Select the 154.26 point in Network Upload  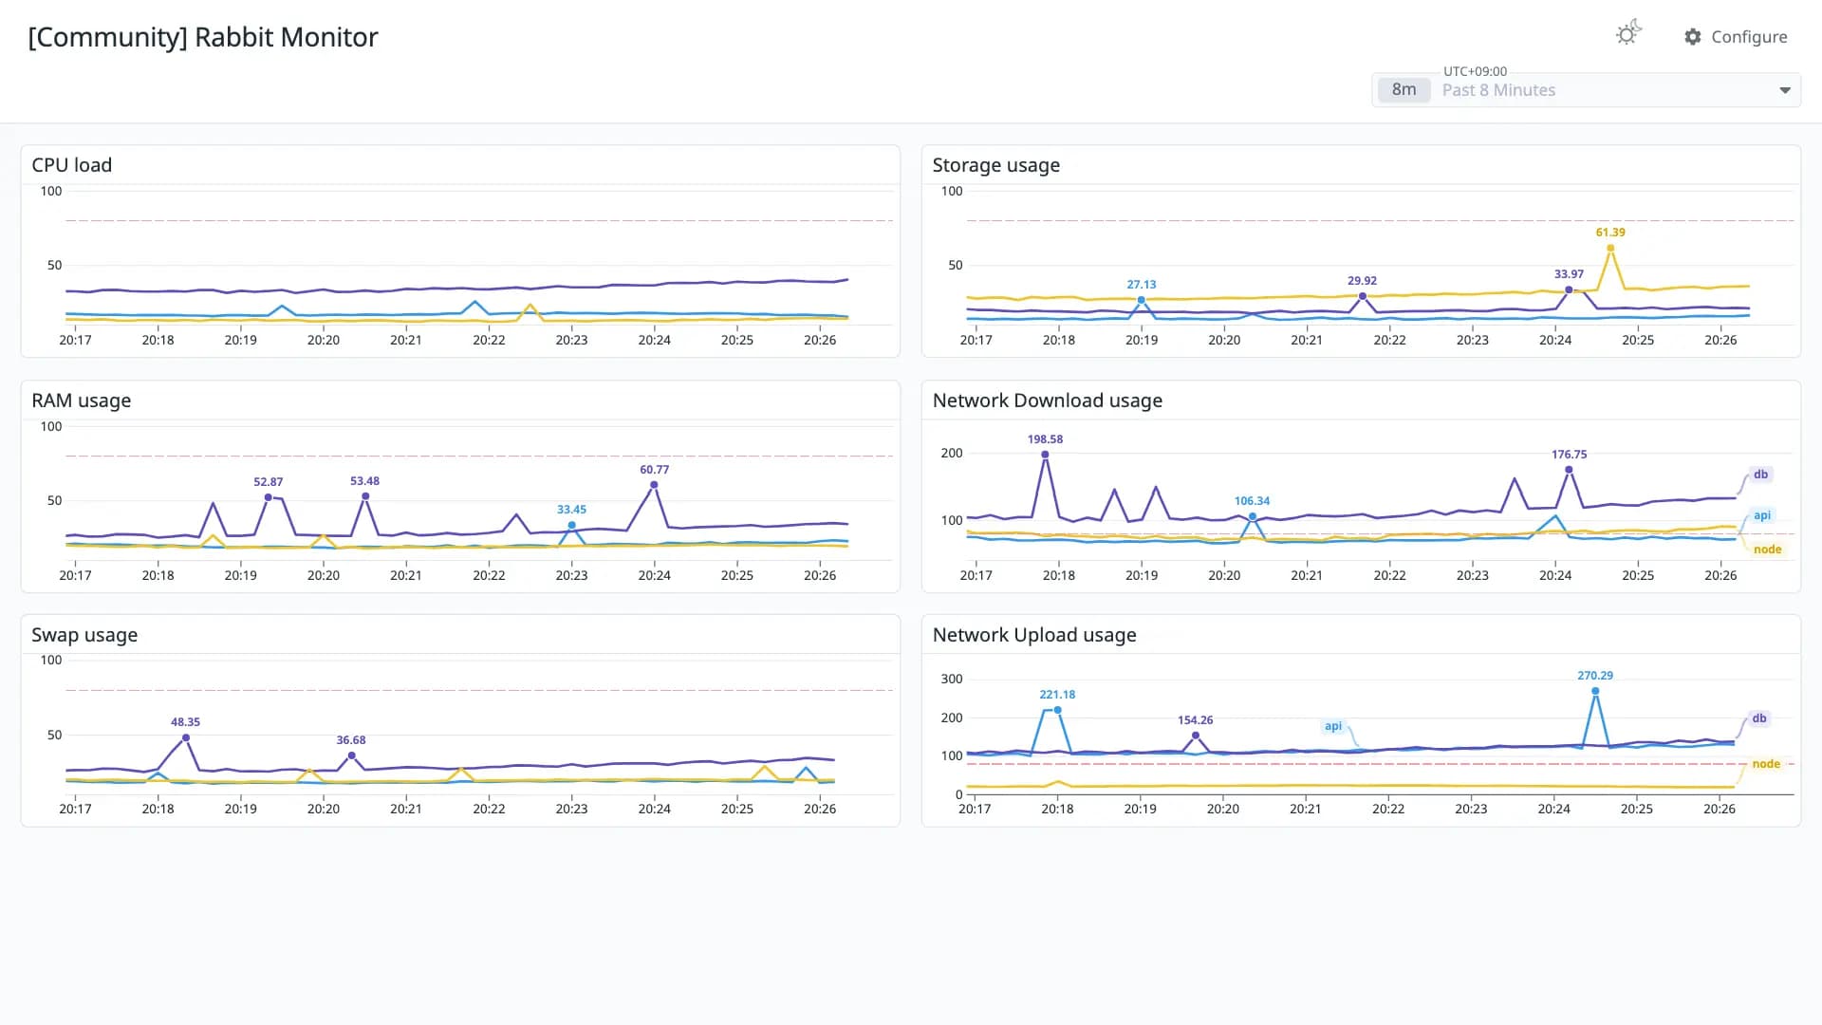(1196, 736)
